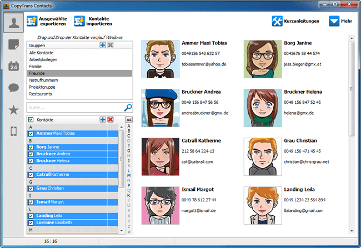This screenshot has width=361, height=248.
Task: Open the star Favorites section in the sidebar
Action: [x=13, y=110]
